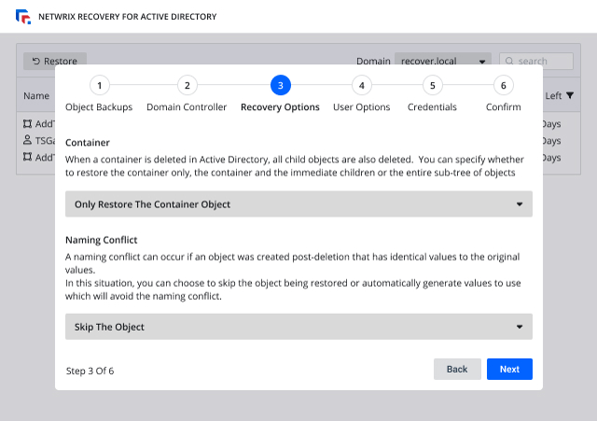Click the Netwrix logo icon
Image resolution: width=597 pixels, height=421 pixels.
pyautogui.click(x=23, y=17)
